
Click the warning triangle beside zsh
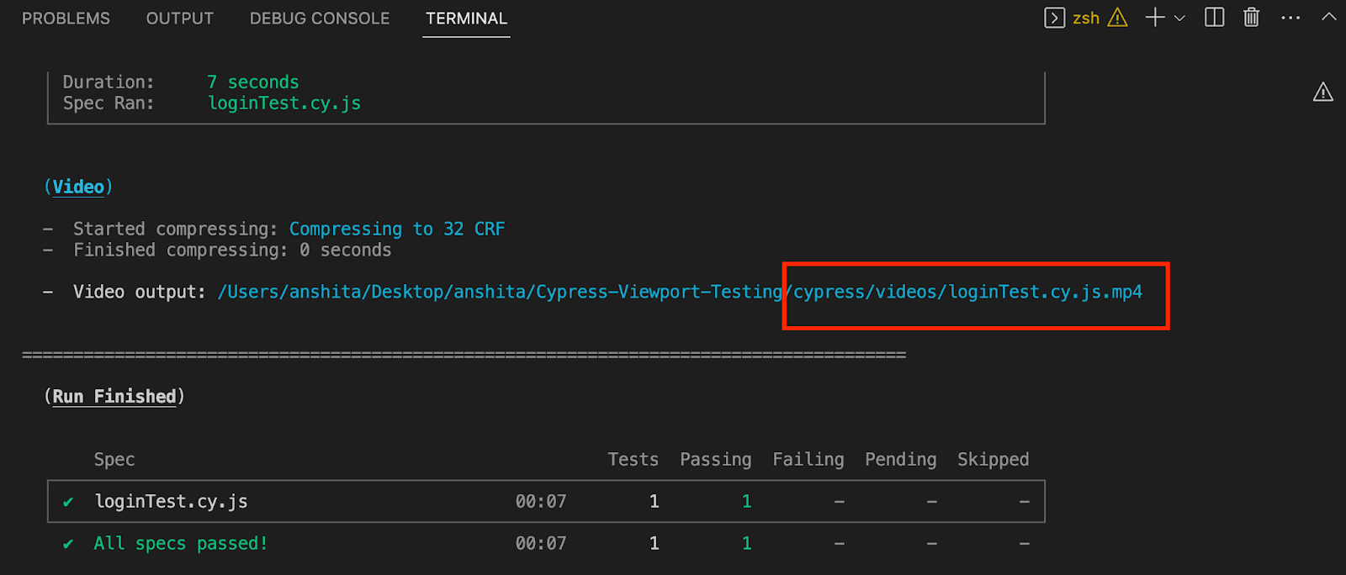click(x=1117, y=18)
